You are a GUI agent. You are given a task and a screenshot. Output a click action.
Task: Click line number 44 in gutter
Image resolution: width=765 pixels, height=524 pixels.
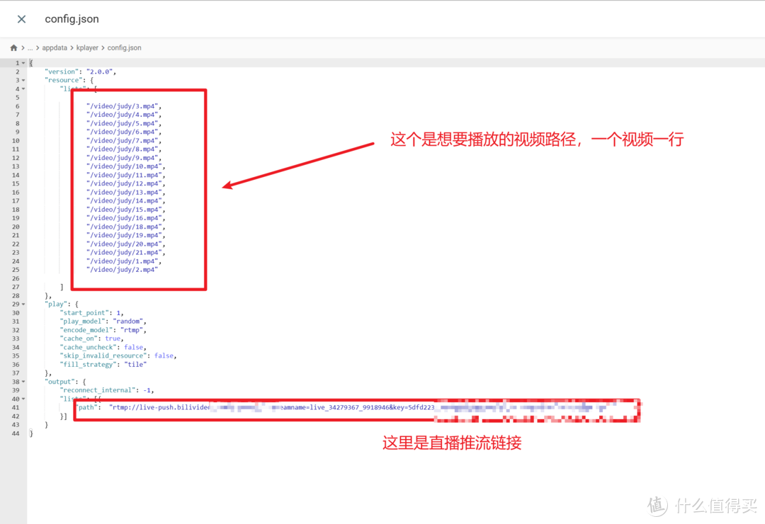click(x=16, y=433)
